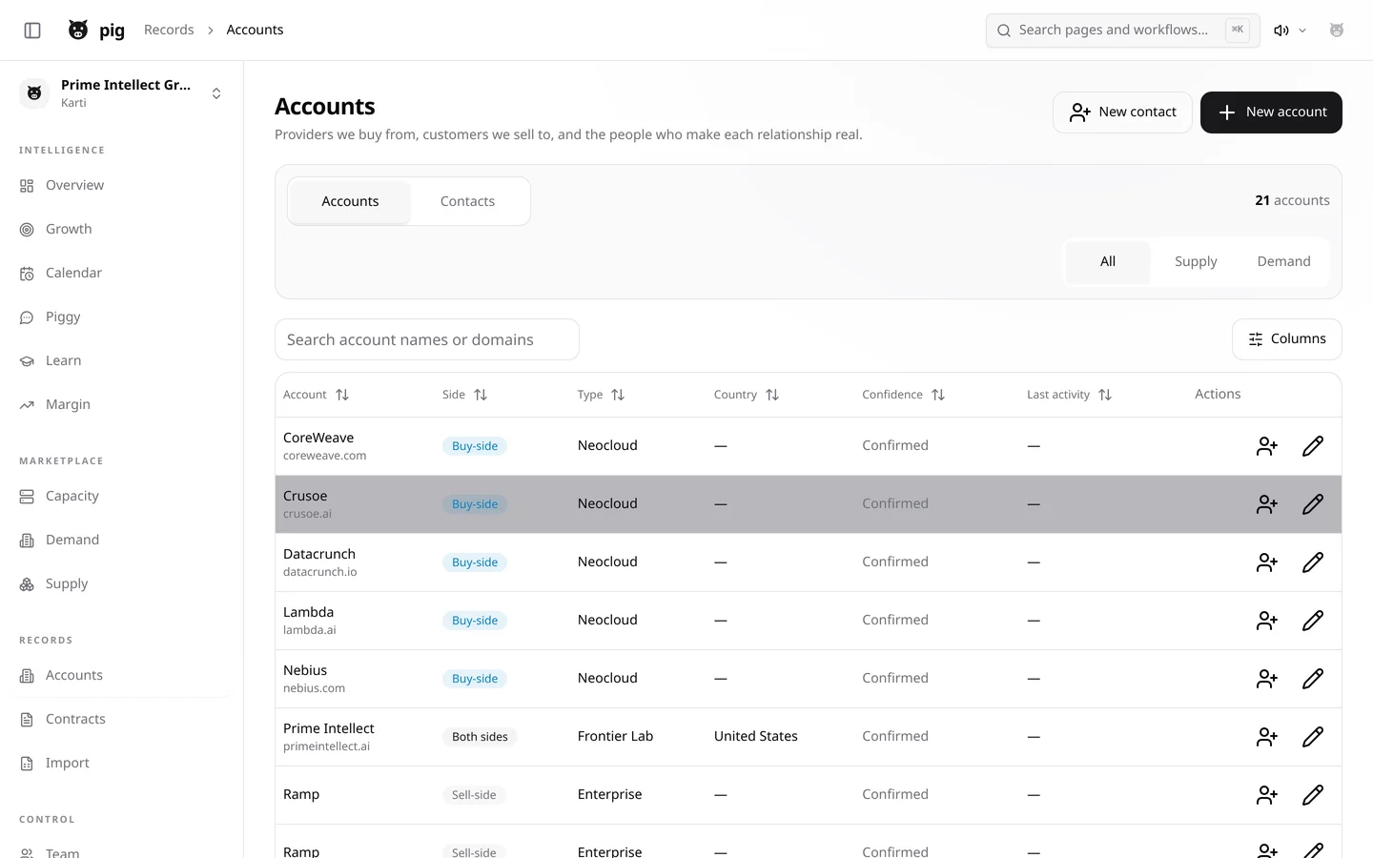Switch to the Accounts tab
This screenshot has height=858, width=1373.
click(x=350, y=201)
